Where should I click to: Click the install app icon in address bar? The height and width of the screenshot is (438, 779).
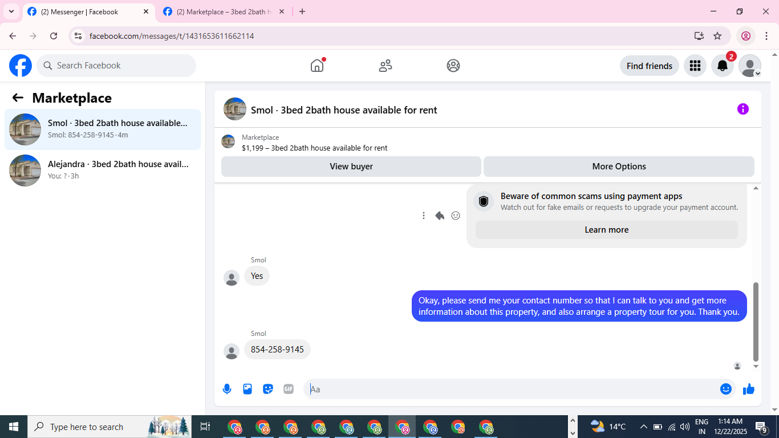pyautogui.click(x=699, y=36)
